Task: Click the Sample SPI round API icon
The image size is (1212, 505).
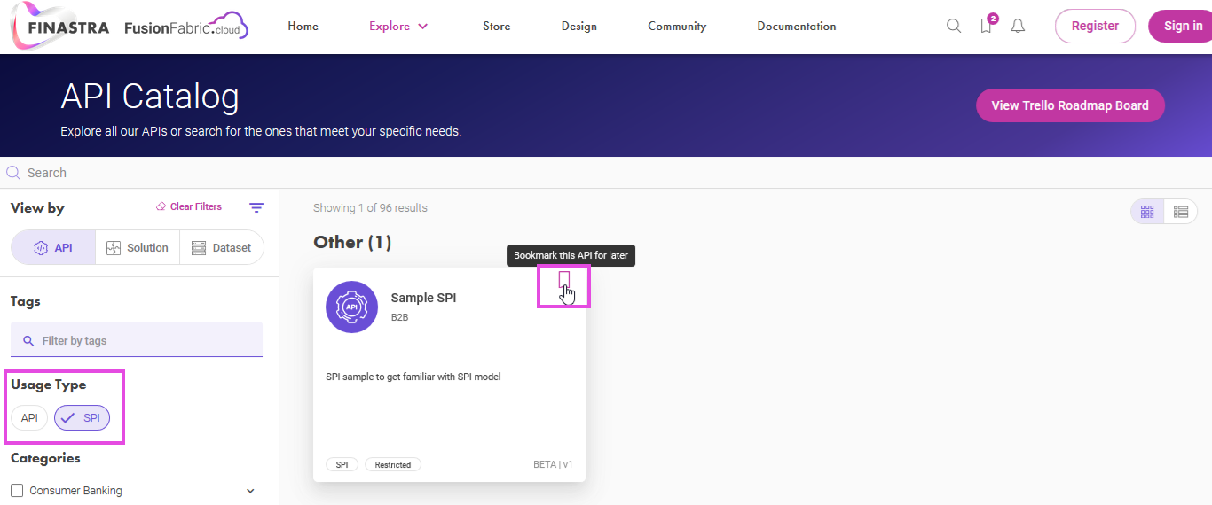Action: (352, 307)
